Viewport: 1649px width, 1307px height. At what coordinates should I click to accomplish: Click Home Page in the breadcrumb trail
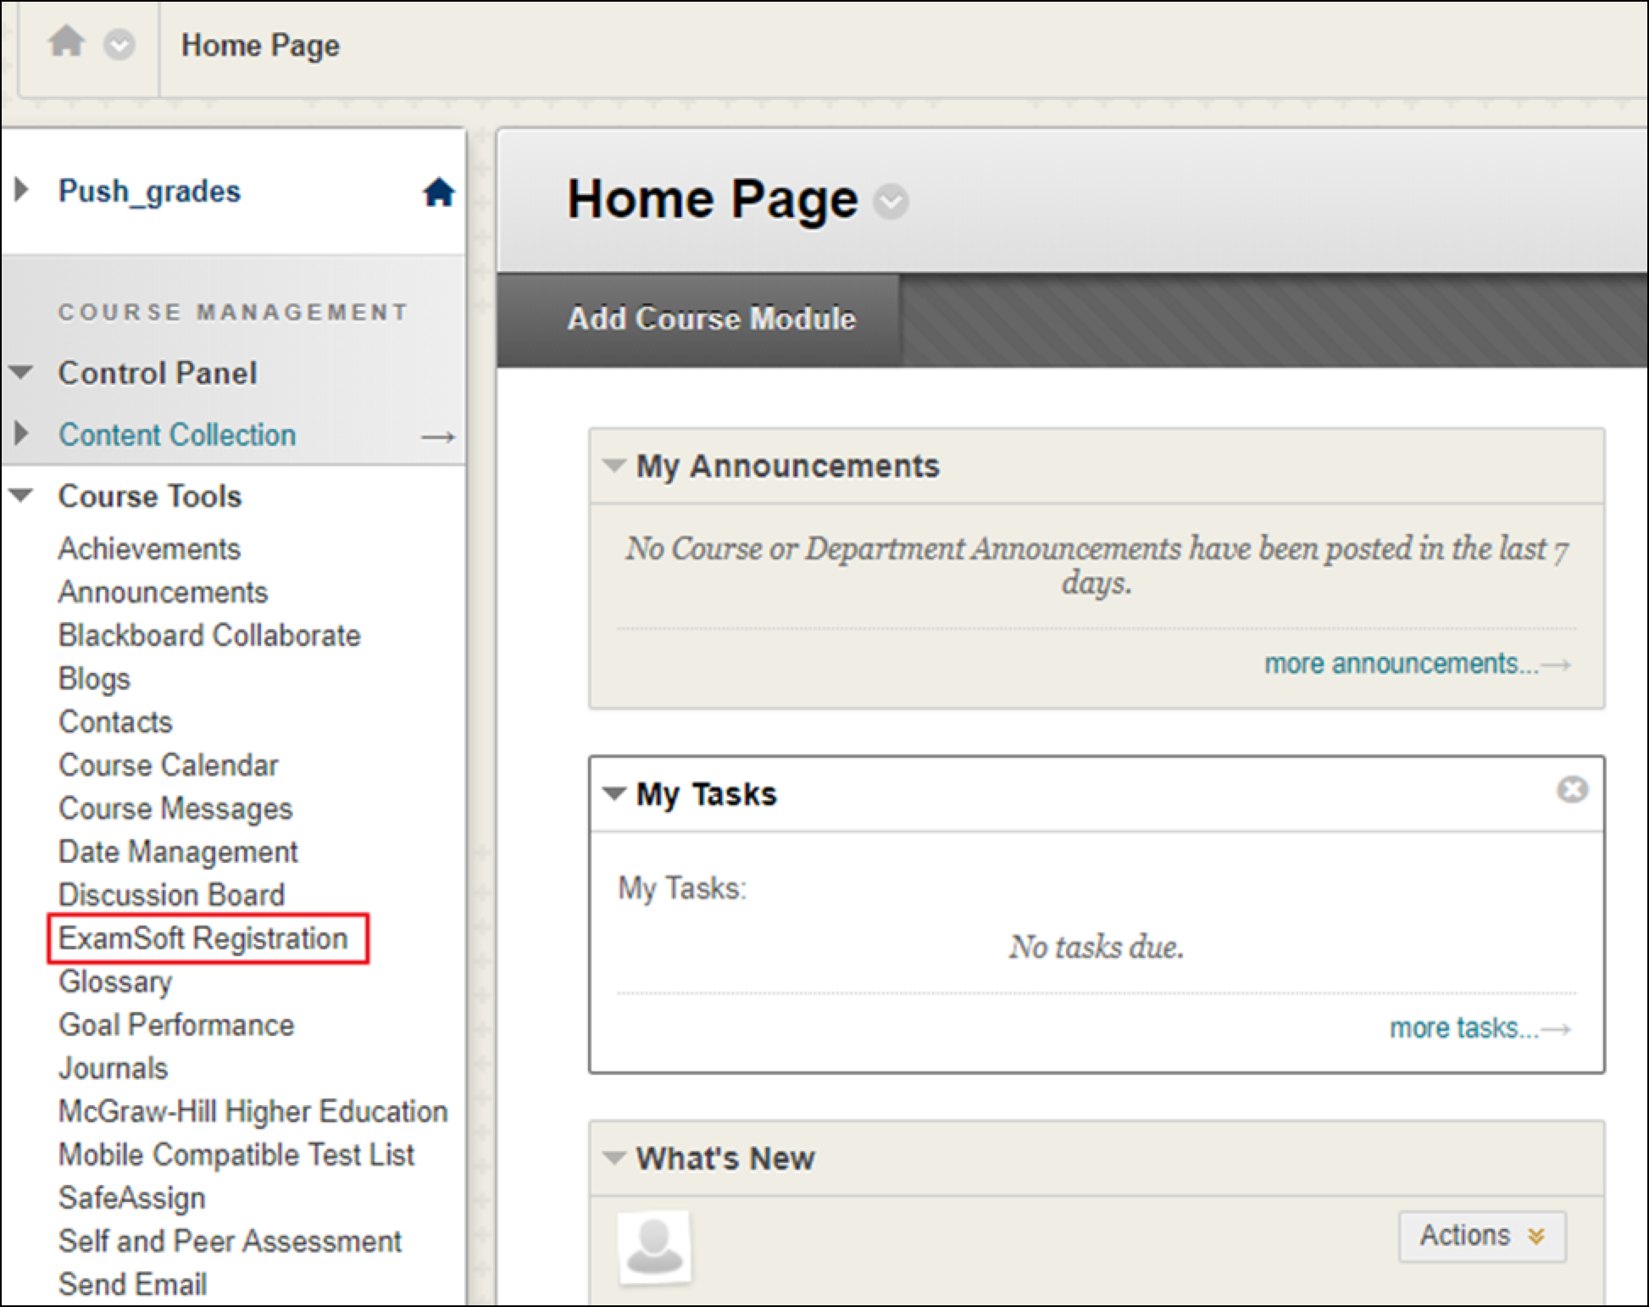click(x=259, y=45)
